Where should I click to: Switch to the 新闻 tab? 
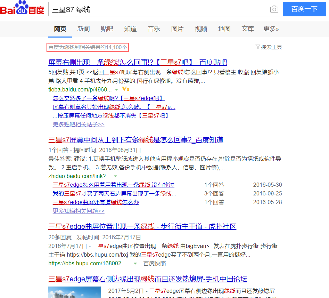coord(83,29)
